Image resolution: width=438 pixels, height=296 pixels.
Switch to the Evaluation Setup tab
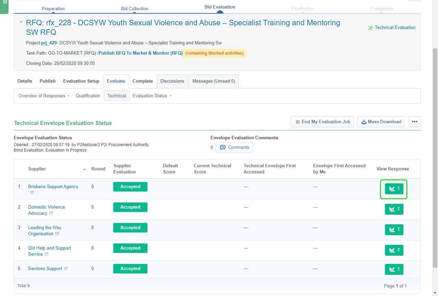click(x=81, y=81)
